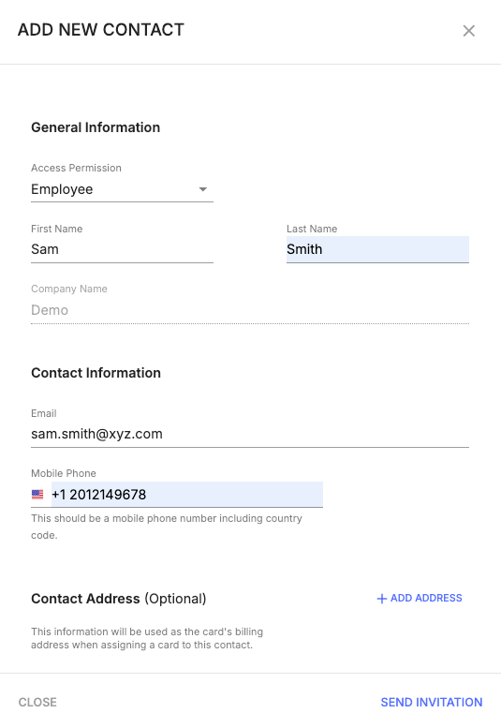Click the mobile phone country code hint text

click(167, 527)
